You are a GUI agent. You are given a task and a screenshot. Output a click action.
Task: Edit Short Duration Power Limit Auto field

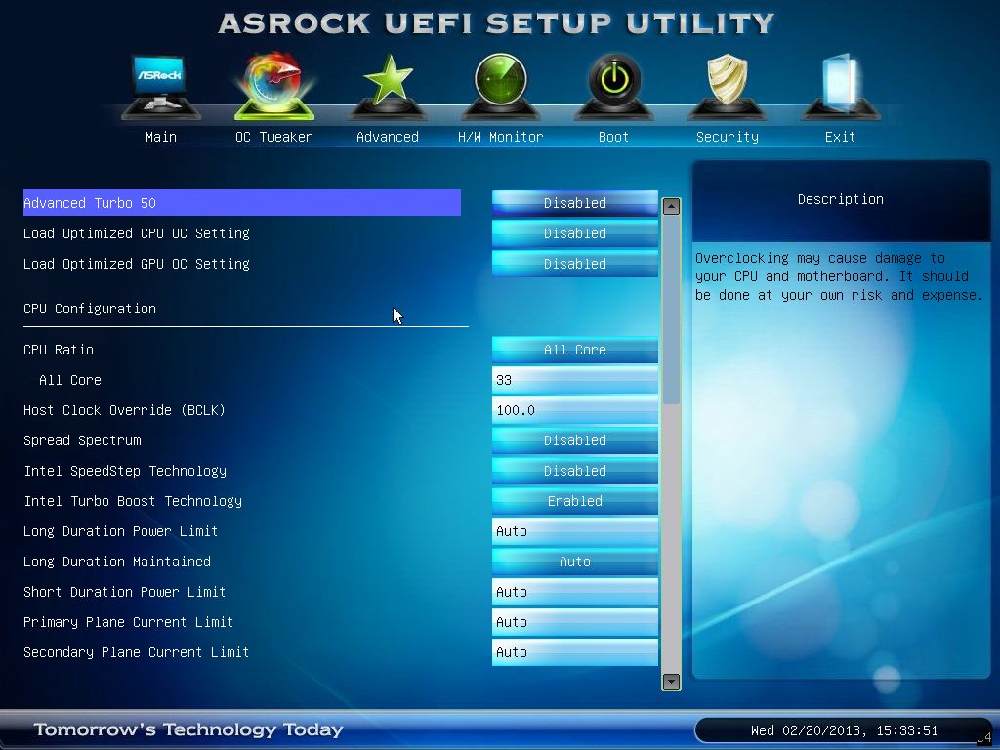574,592
